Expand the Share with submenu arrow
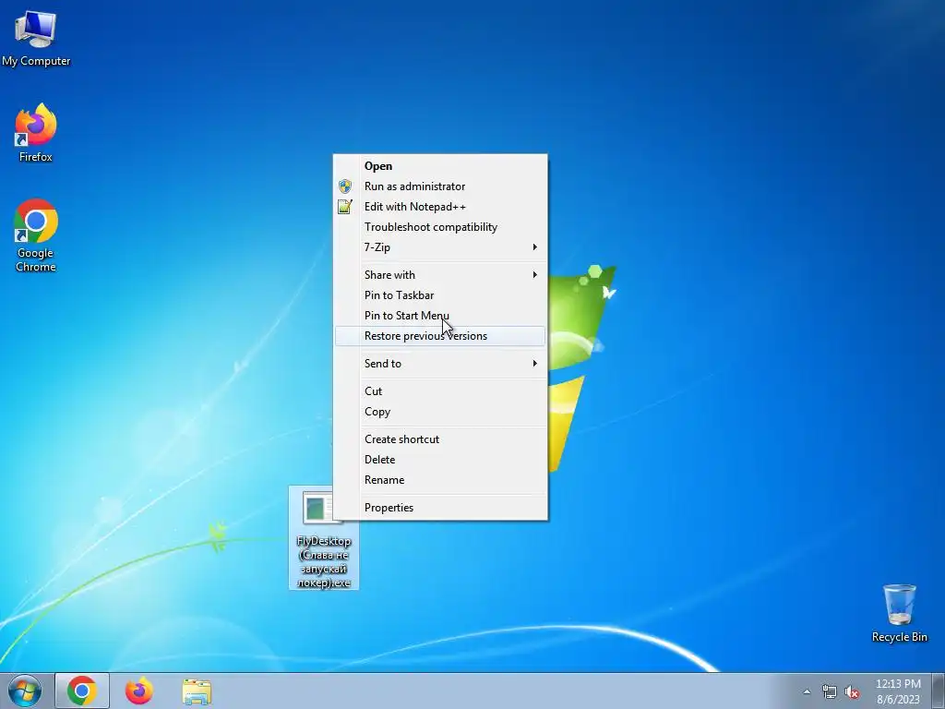The image size is (945, 709). (x=534, y=275)
